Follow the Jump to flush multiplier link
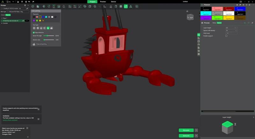 coord(10,120)
